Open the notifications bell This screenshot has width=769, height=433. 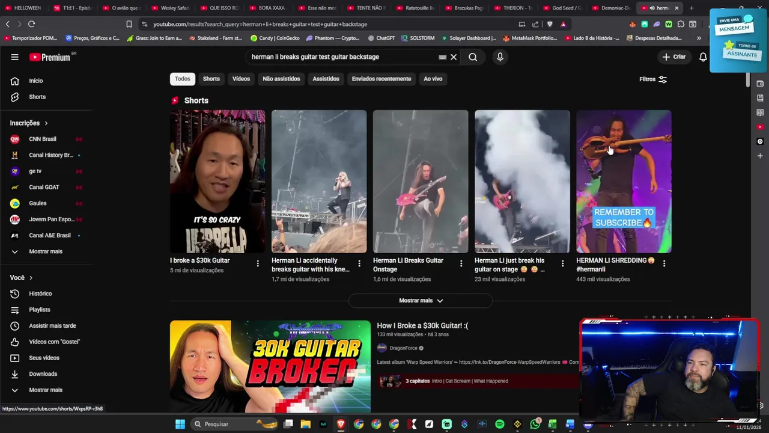(703, 57)
